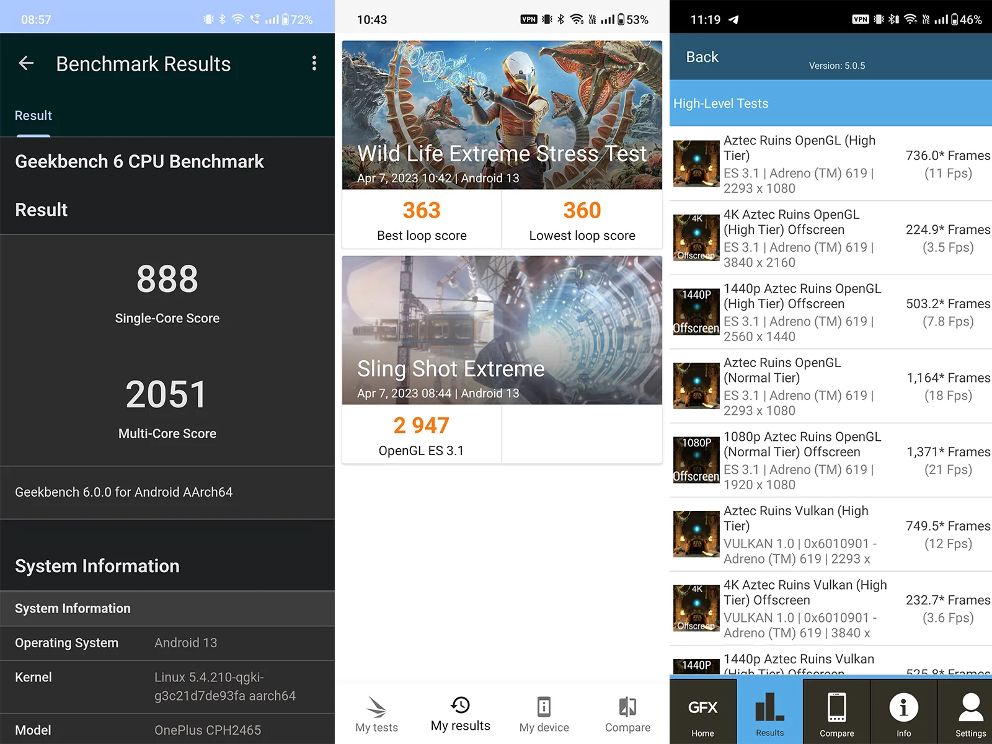
Task: Tap 4K Offscreen thumbnail for Vulkan test
Action: pyautogui.click(x=696, y=608)
